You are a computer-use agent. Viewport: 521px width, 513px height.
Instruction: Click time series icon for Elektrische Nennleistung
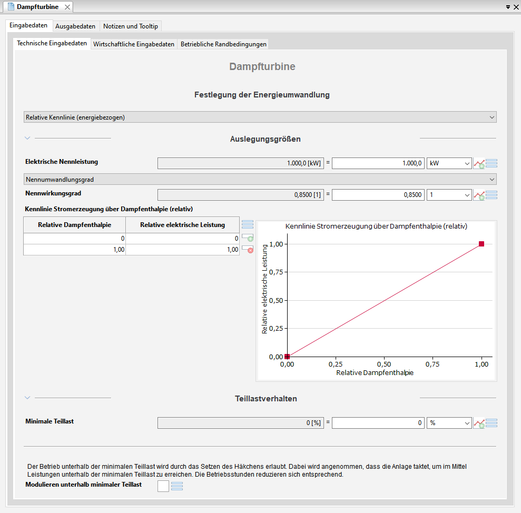479,163
